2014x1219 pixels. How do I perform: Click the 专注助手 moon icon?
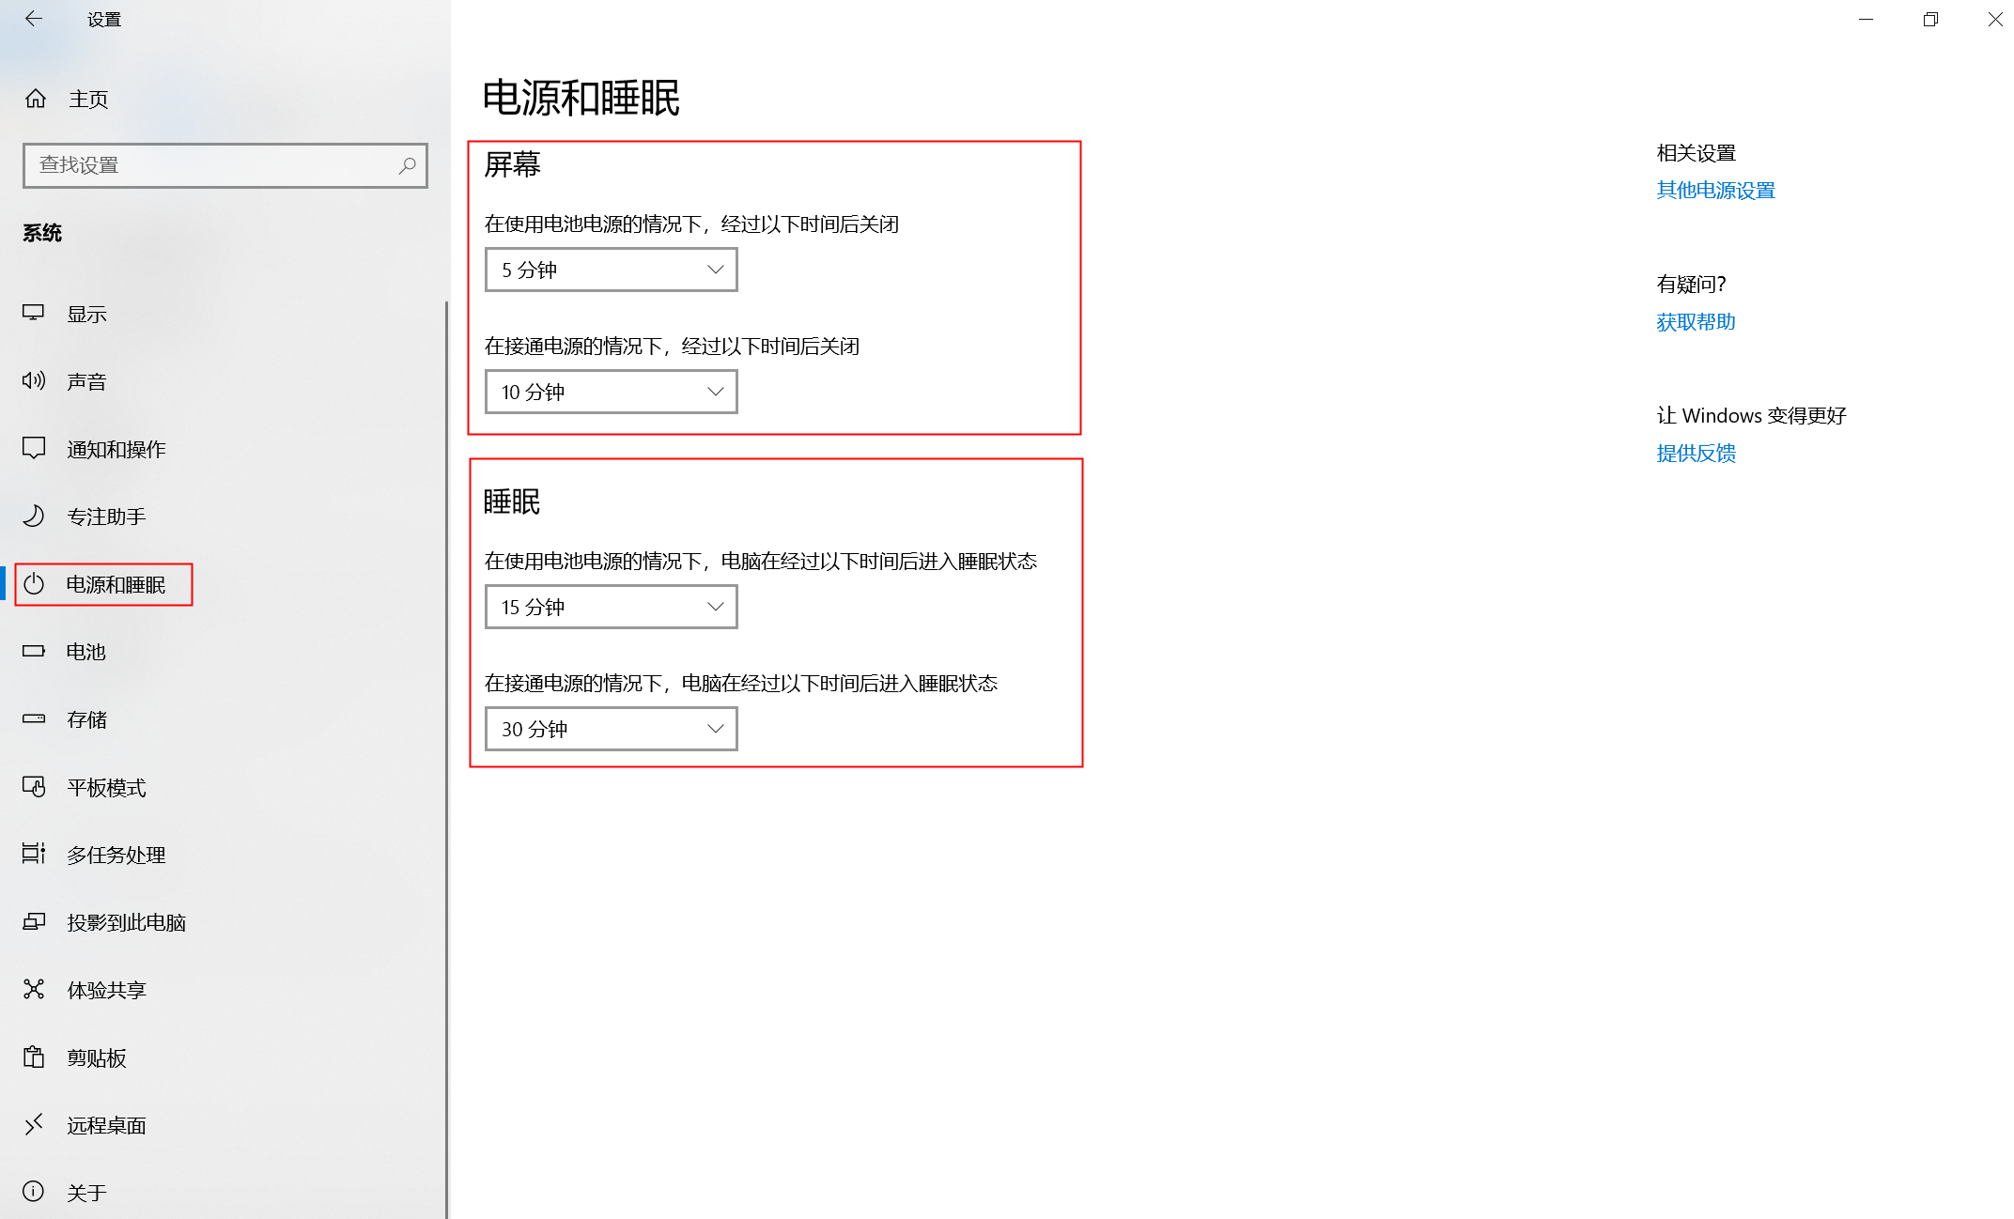click(34, 516)
